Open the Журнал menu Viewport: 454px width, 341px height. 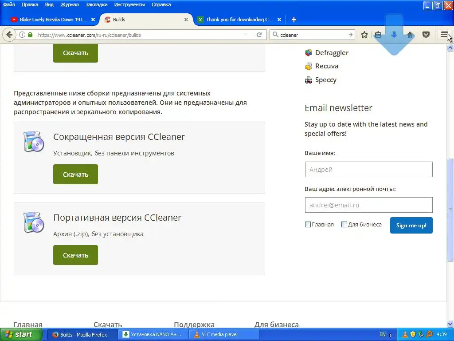[70, 4]
